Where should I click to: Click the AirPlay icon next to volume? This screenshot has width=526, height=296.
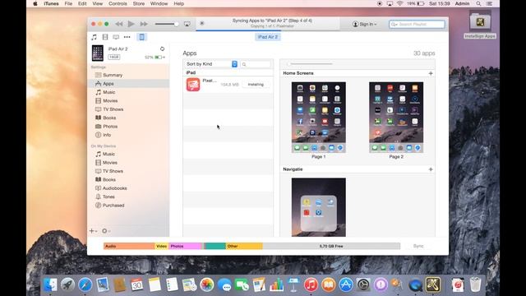[187, 24]
